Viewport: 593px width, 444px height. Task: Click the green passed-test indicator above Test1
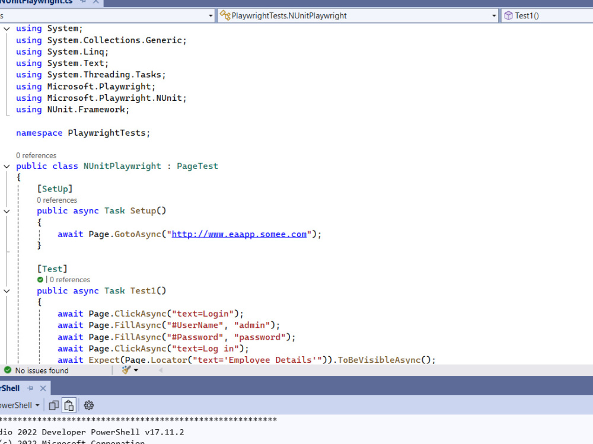[x=40, y=279]
